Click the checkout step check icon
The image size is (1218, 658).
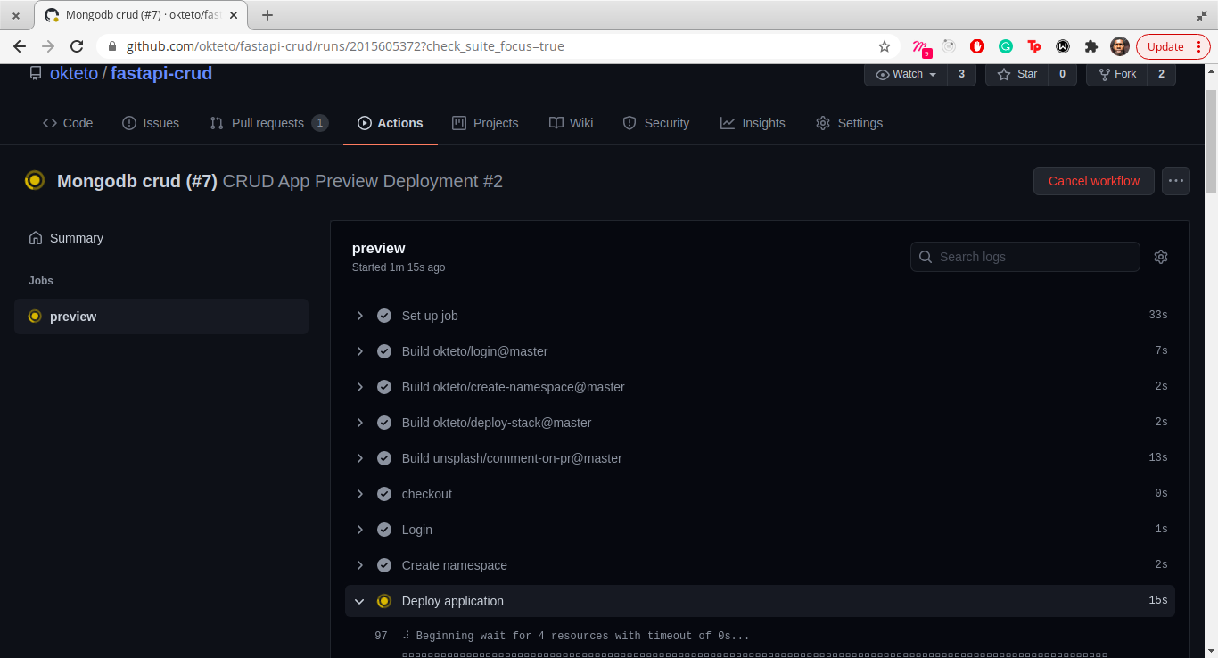pos(384,494)
